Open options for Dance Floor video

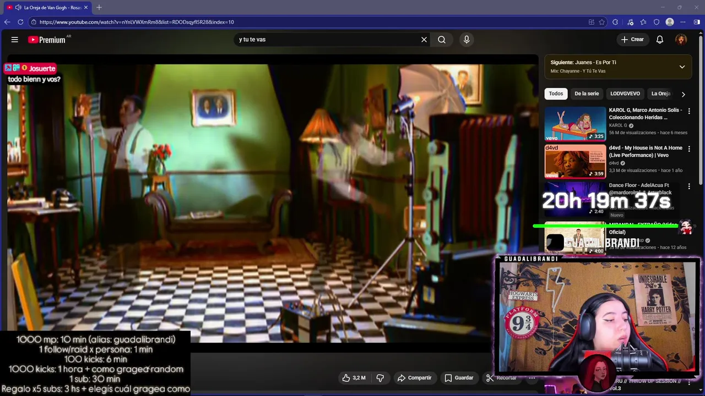pyautogui.click(x=689, y=186)
